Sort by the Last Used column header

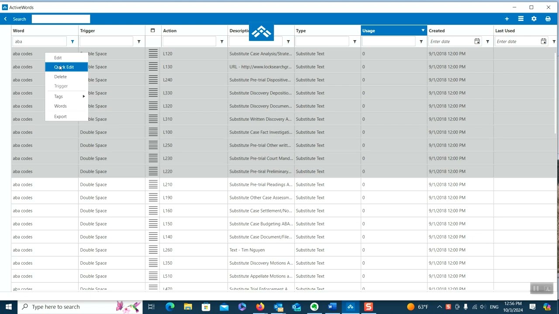point(525,31)
